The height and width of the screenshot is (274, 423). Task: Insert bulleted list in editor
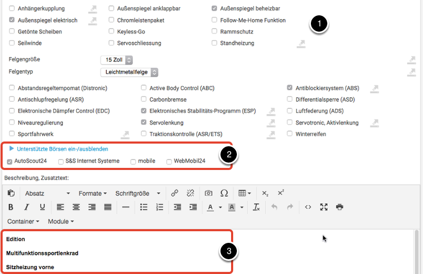click(x=143, y=207)
